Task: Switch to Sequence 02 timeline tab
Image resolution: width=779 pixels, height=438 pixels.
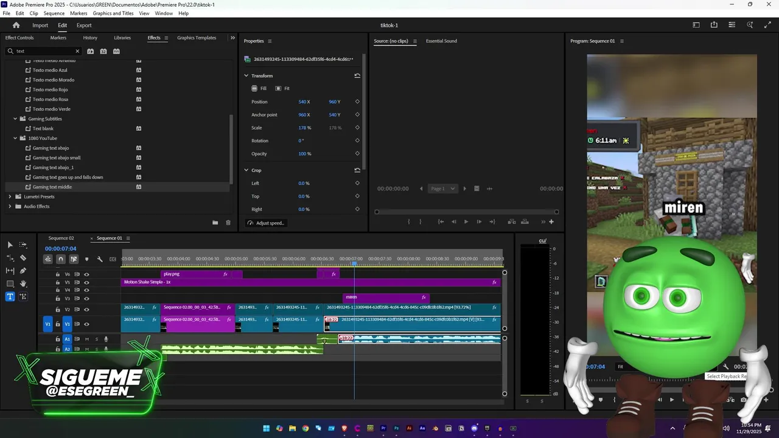Action: (61, 238)
